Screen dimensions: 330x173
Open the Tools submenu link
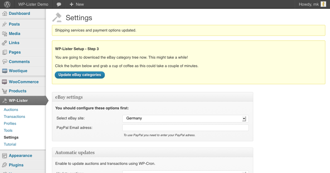tap(8, 130)
